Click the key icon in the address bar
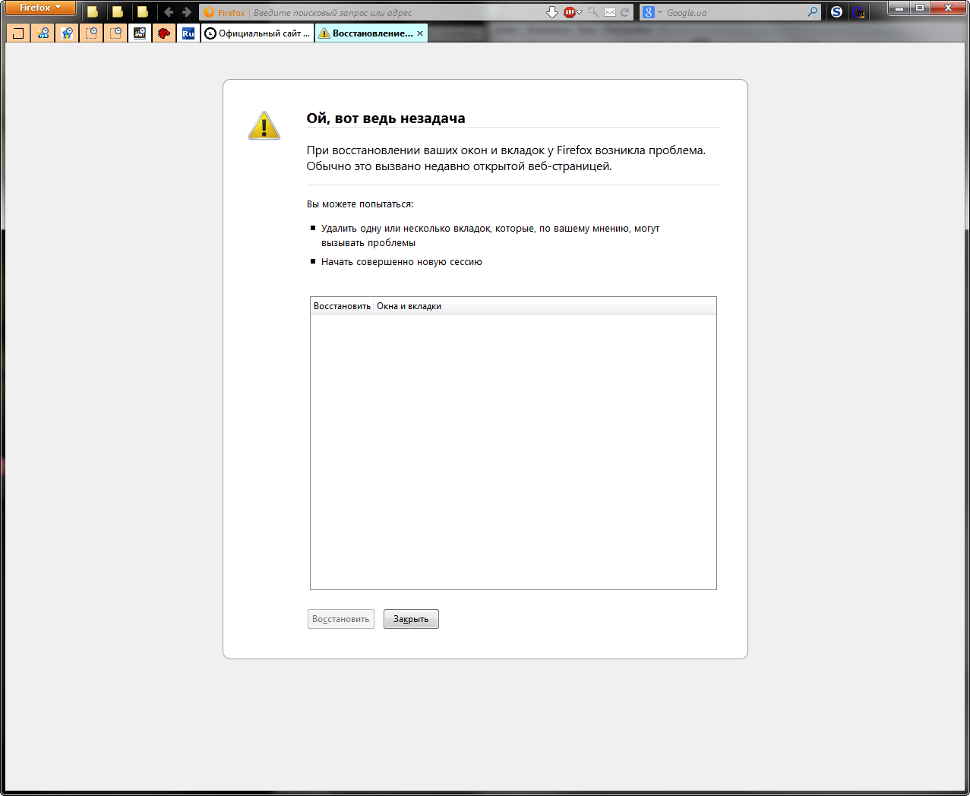Image resolution: width=970 pixels, height=796 pixels. (x=594, y=12)
